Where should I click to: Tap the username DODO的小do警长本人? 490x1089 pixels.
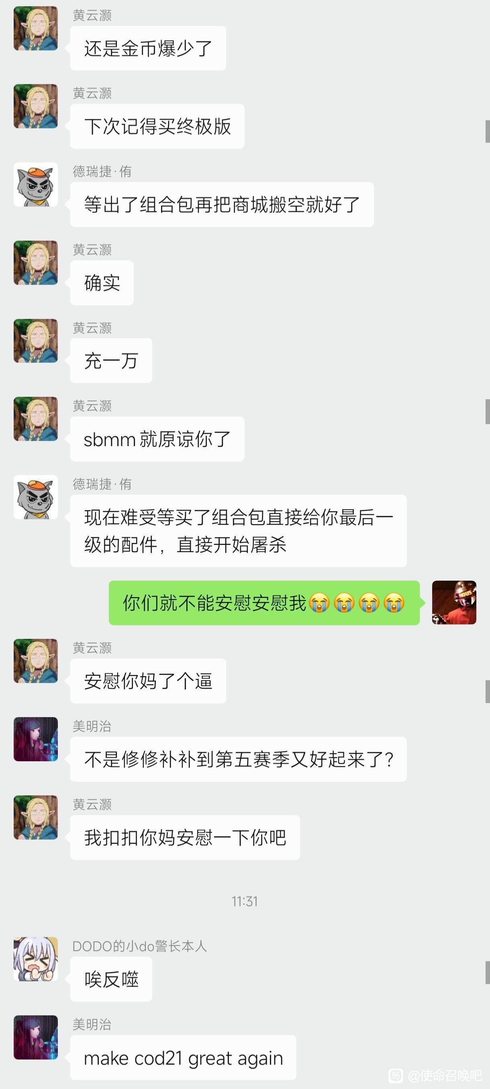[140, 946]
